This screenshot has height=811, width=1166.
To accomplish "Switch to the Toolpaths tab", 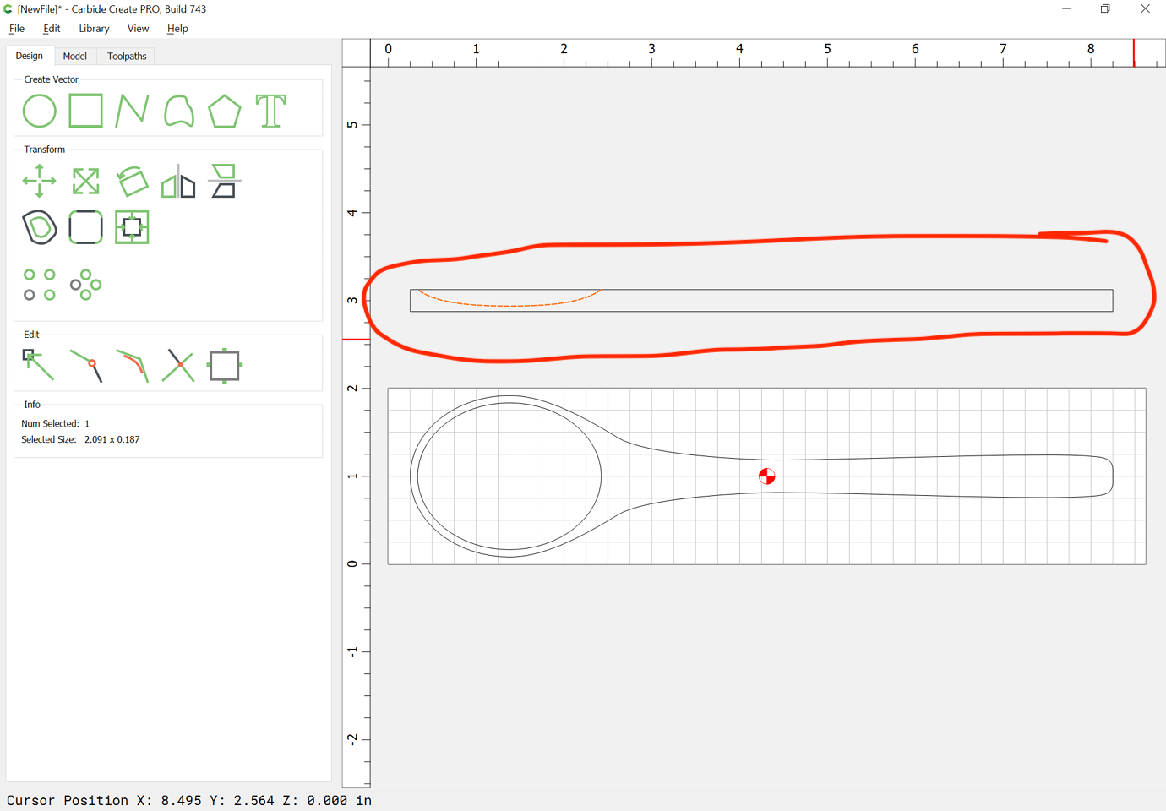I will coord(127,57).
